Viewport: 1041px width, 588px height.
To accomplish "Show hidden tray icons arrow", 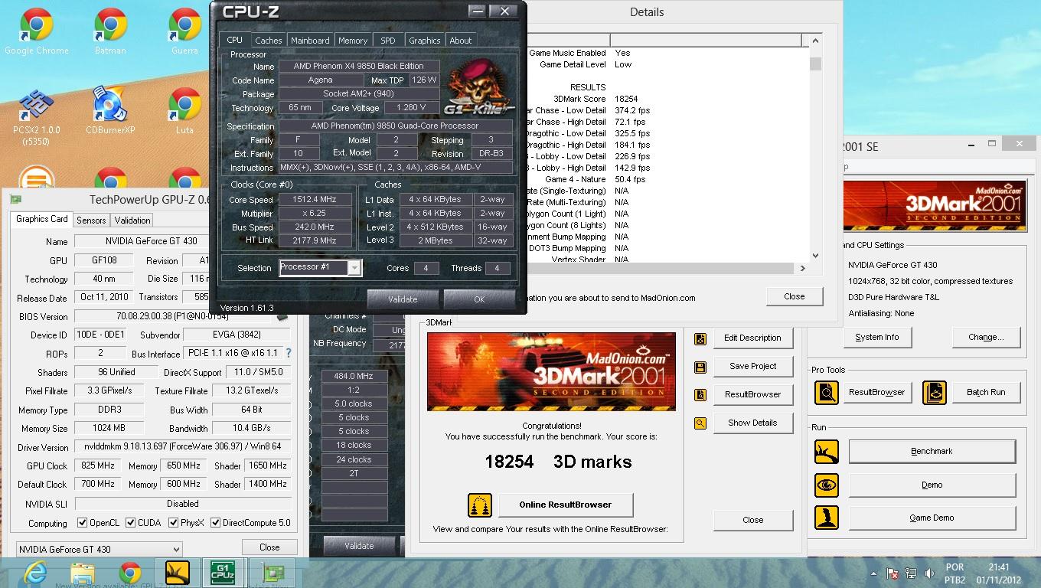I will point(874,573).
